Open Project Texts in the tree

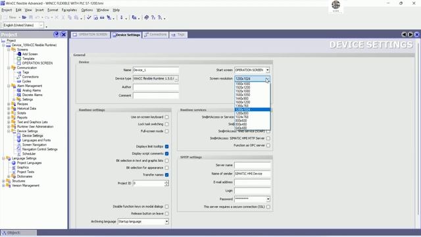click(26, 172)
